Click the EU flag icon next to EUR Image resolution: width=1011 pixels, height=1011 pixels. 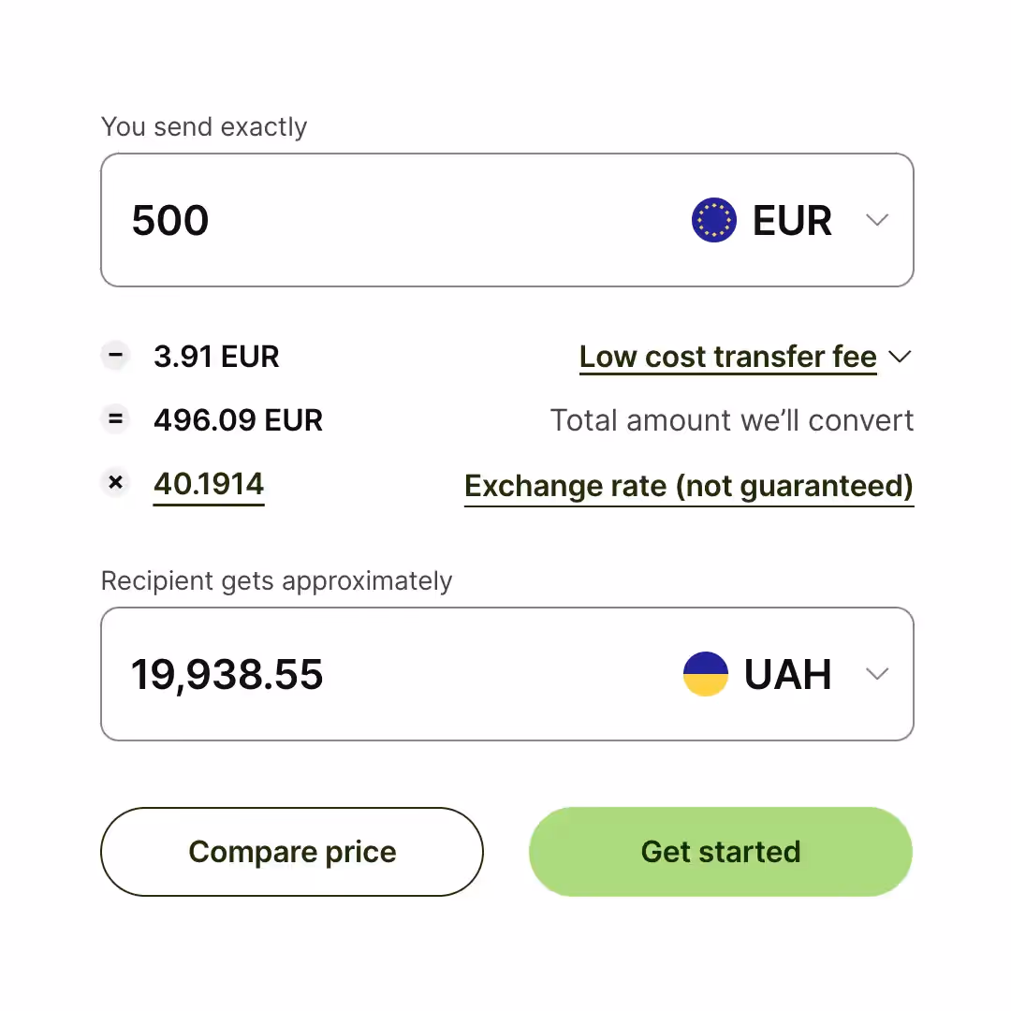coord(713,220)
